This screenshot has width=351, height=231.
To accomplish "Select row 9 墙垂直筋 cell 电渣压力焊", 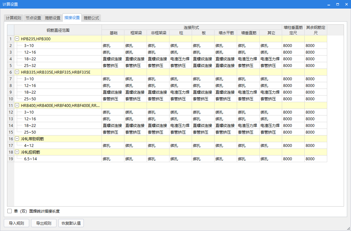I will [248, 92].
